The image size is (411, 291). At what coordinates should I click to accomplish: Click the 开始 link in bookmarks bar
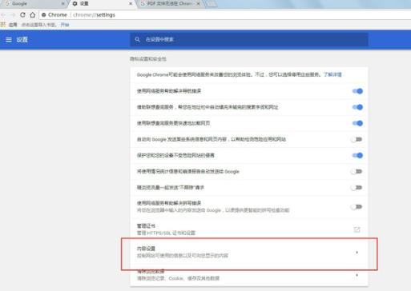pyautogui.click(x=65, y=25)
